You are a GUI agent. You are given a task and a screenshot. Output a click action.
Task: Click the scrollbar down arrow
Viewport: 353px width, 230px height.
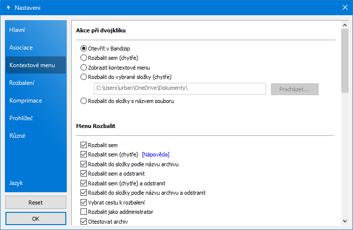[x=345, y=223]
